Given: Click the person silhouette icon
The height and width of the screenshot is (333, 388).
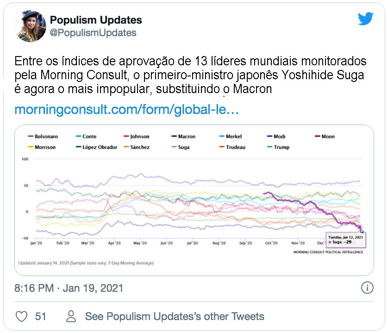Looking at the screenshot, I should [x=71, y=316].
